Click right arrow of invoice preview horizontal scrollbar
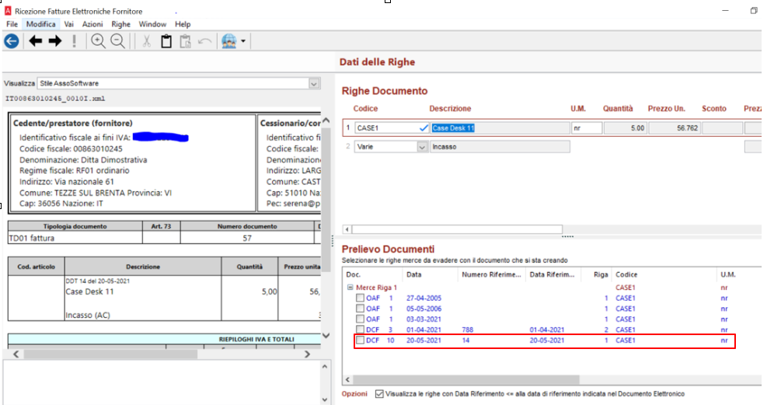The image size is (767, 405). click(x=307, y=354)
